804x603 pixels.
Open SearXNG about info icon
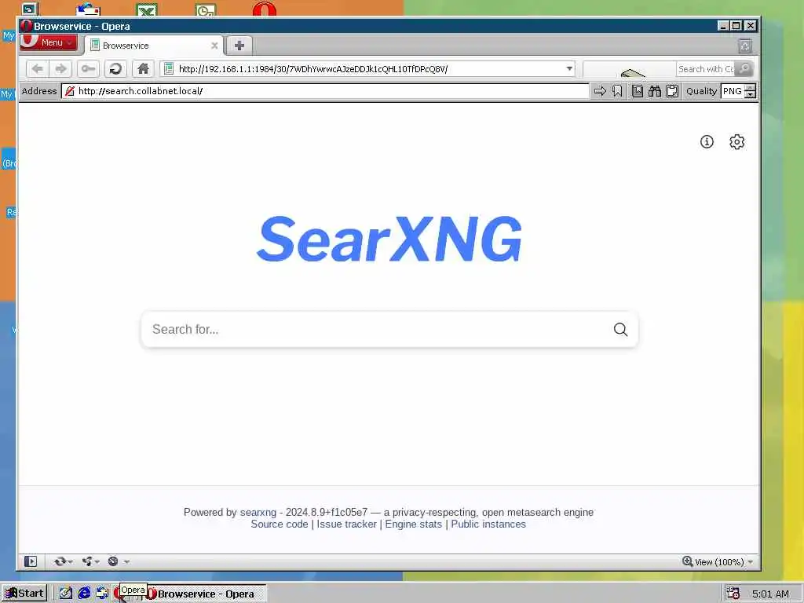[707, 142]
